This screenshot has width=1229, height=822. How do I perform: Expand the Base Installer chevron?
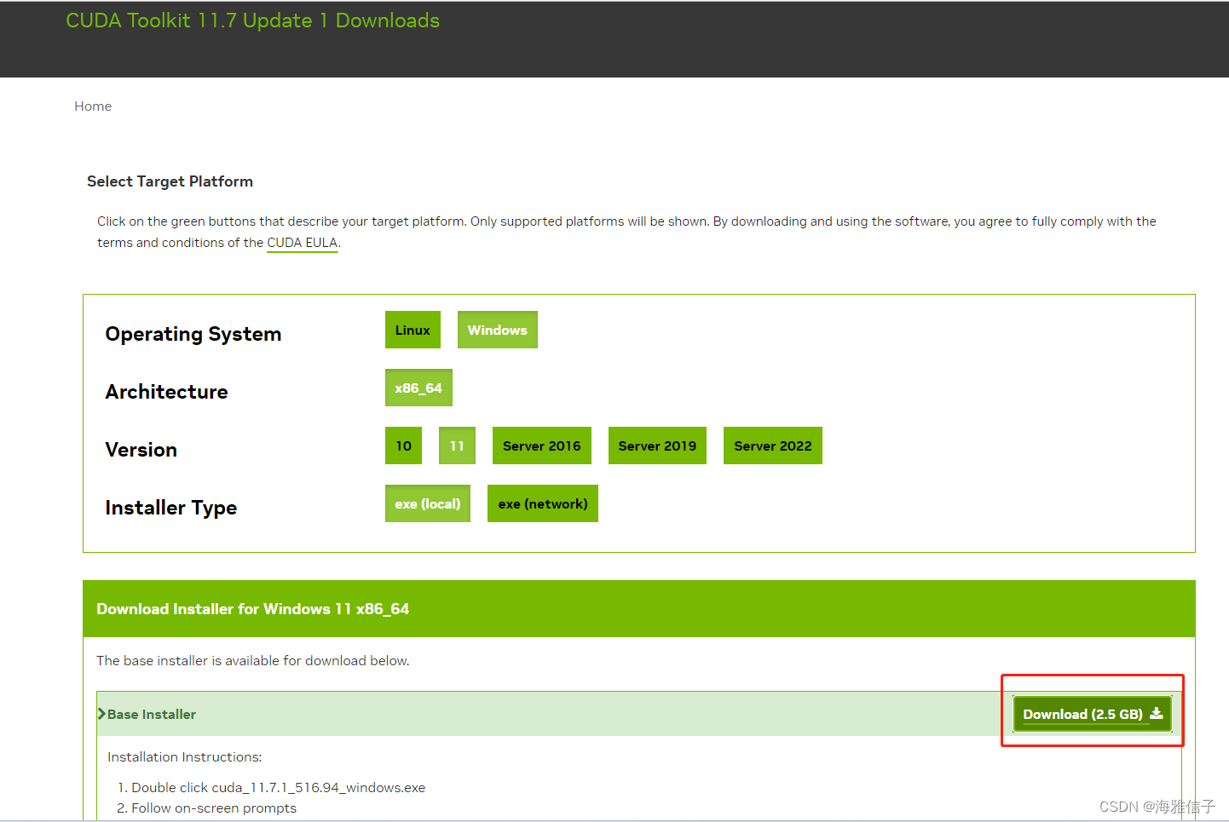click(101, 714)
